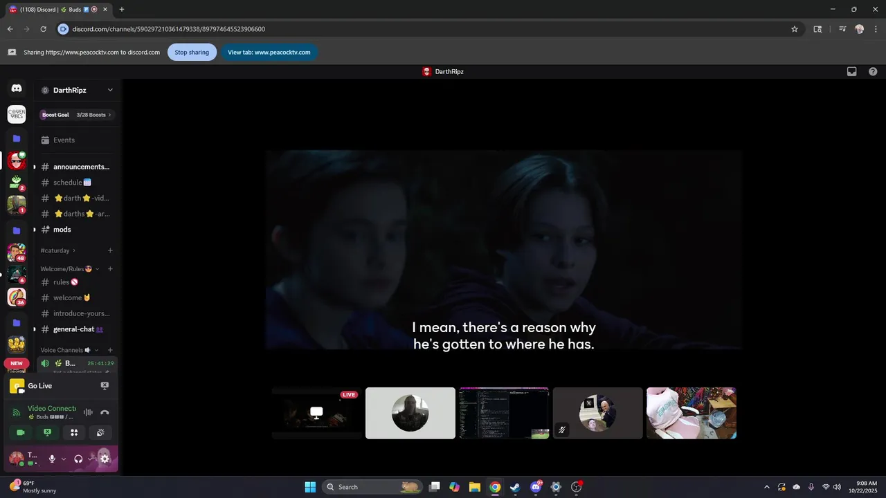Select the participant tile with muted microphone icon
The height and width of the screenshot is (498, 886).
pos(597,413)
